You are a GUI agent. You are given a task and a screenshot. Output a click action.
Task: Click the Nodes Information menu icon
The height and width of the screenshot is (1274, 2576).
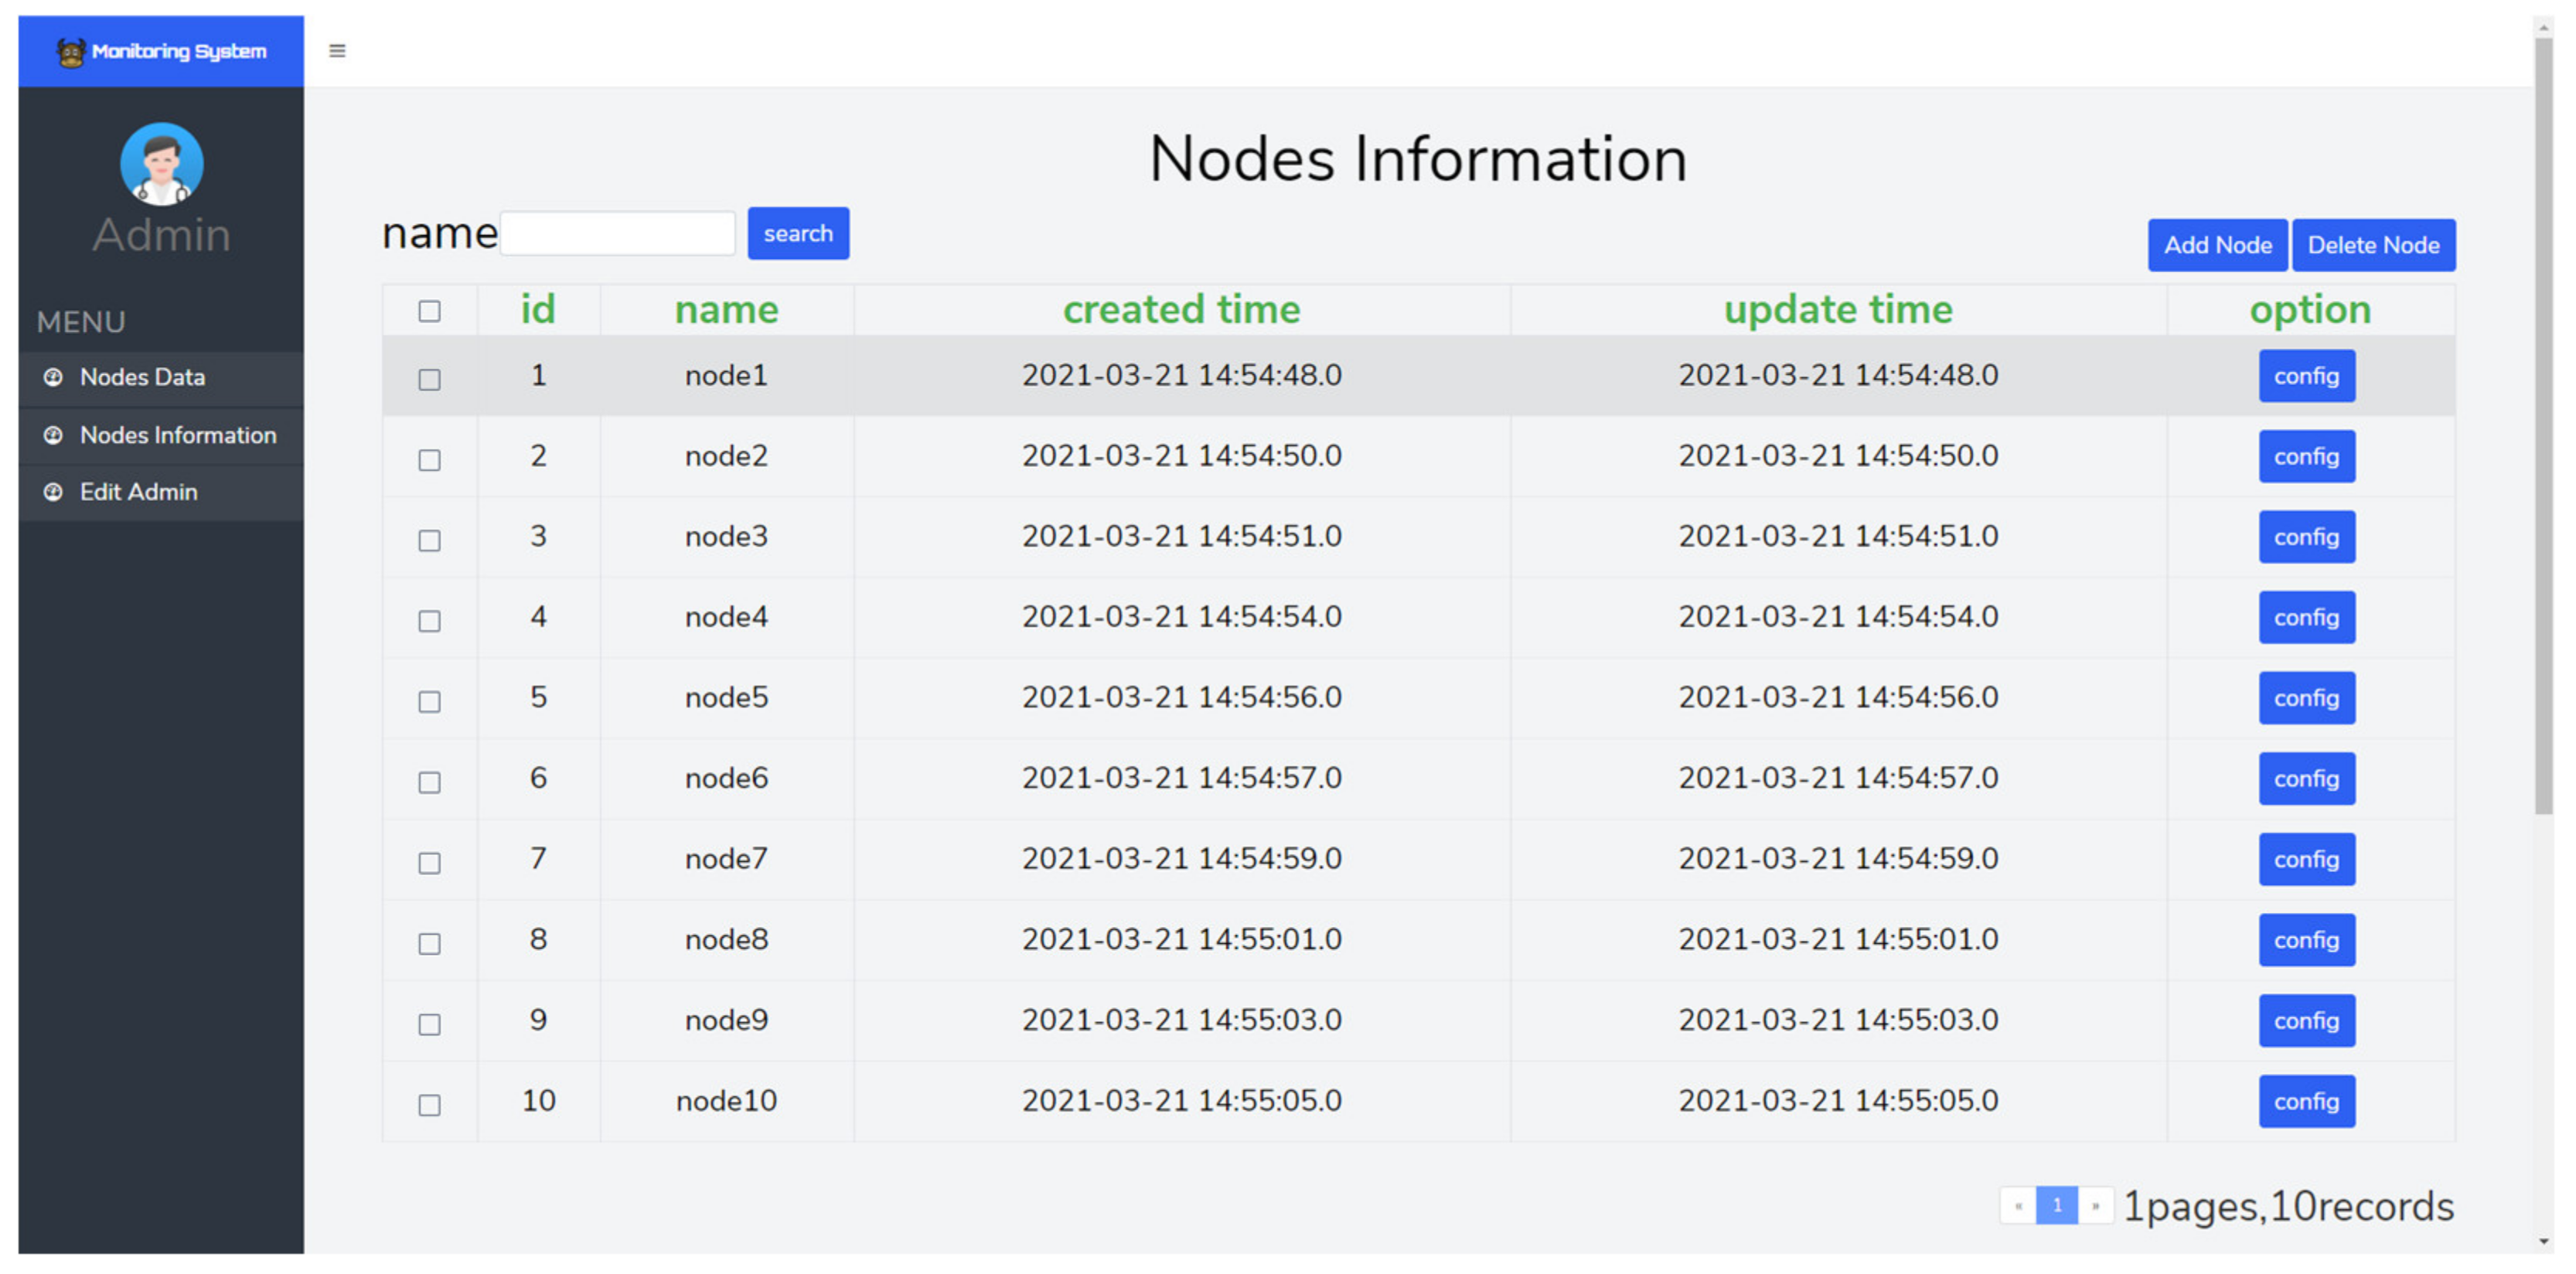pos(53,435)
